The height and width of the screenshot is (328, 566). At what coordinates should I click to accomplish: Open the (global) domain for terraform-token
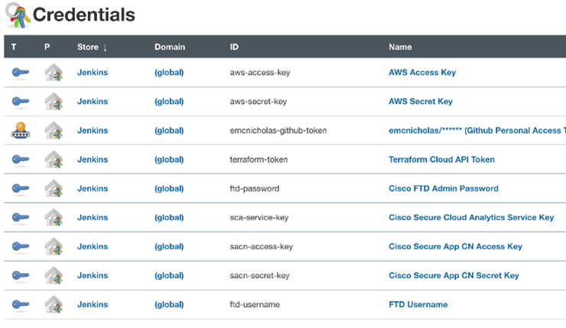point(169,160)
